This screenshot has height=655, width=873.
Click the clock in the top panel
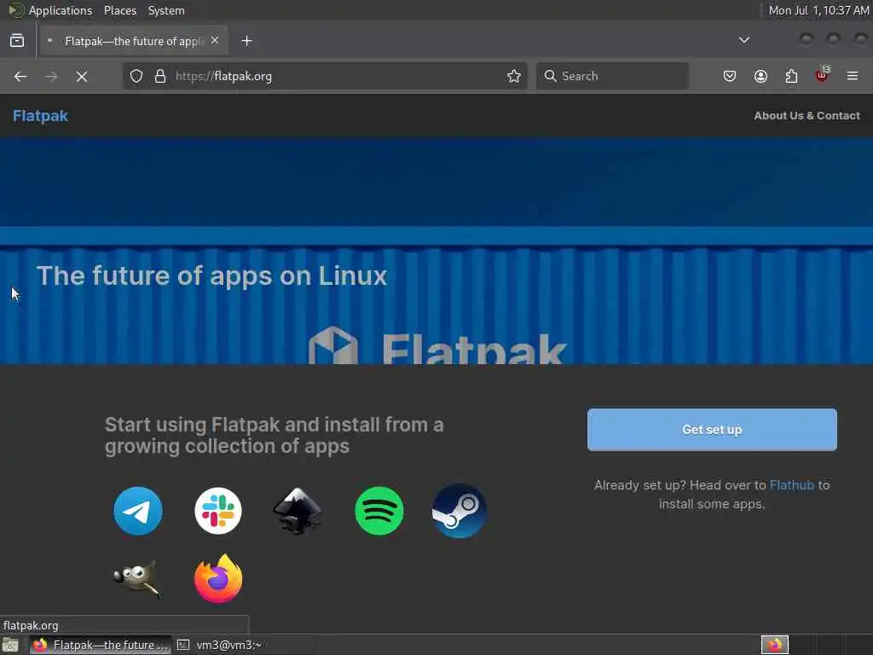point(818,10)
